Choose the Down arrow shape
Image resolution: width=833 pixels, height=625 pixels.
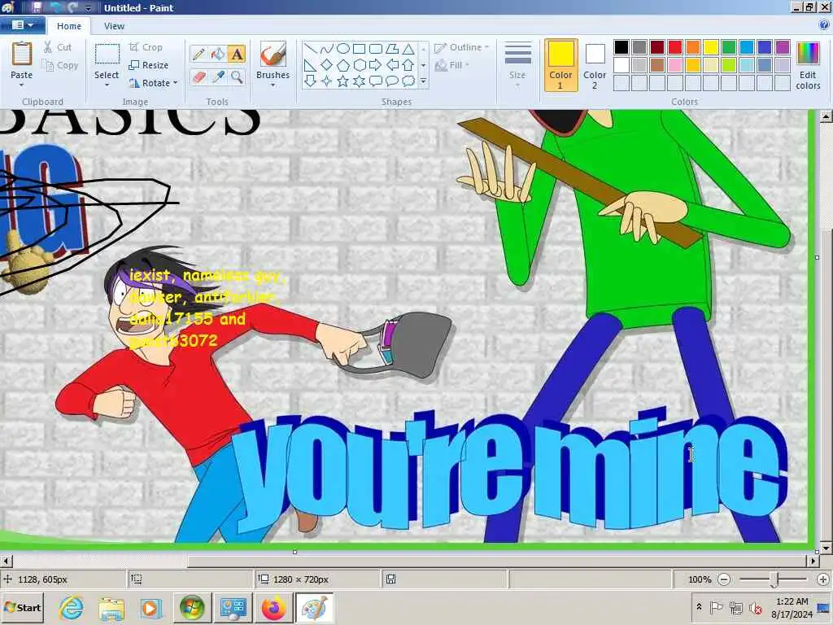tap(311, 81)
